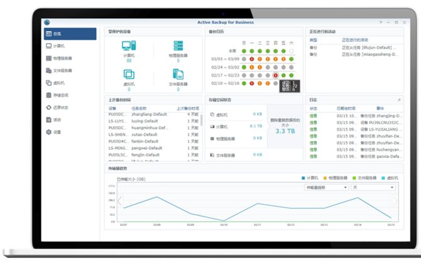This screenshot has height=268, width=421.
Task: Open the Virtual Machine sidebar section
Action: pos(70,83)
